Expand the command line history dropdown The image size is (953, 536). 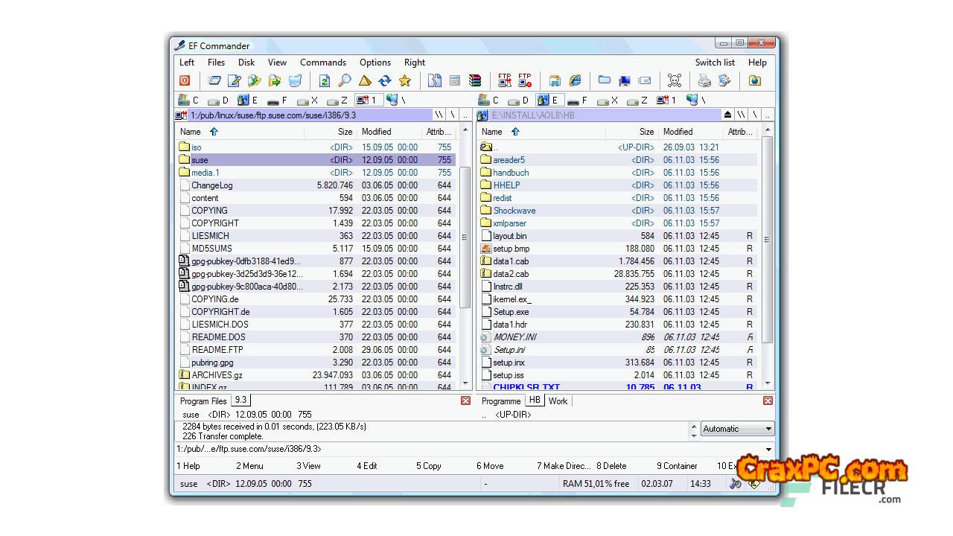click(x=768, y=449)
